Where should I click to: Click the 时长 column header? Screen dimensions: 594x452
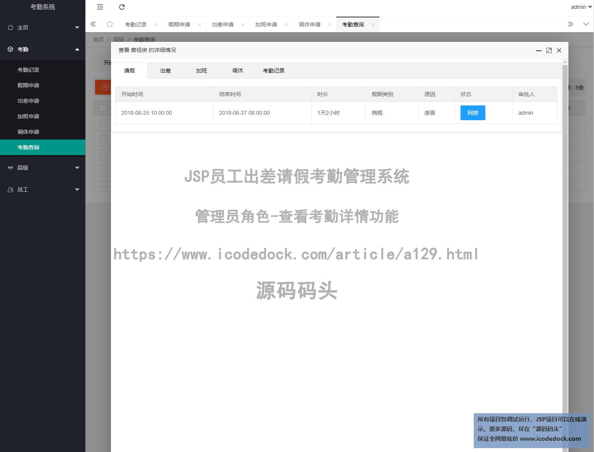click(338, 94)
